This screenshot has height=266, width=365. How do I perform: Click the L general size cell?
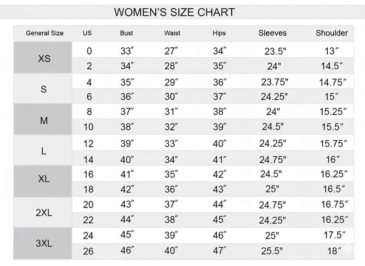[43, 150]
